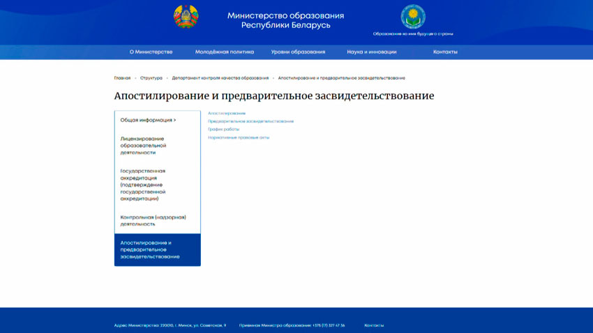
Task: Click the footer 'Приемная Министра образования' phone
Action: click(x=292, y=325)
